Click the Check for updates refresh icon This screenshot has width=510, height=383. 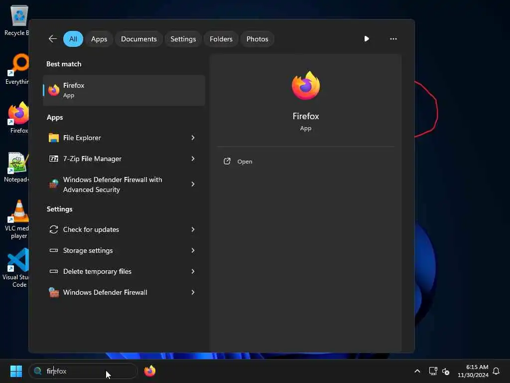point(54,229)
